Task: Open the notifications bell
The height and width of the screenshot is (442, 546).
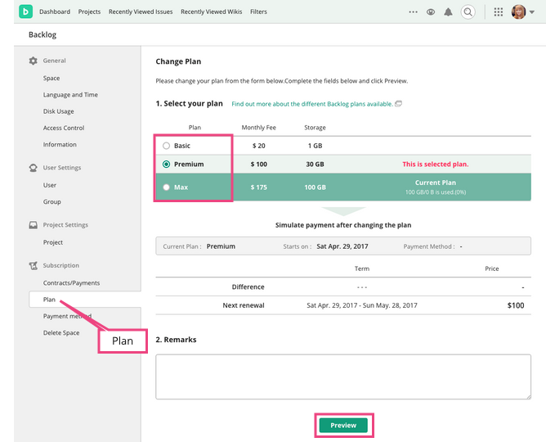Action: click(x=448, y=11)
